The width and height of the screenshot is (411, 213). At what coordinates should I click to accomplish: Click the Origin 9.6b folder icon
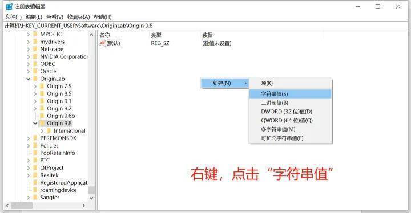[42, 116]
